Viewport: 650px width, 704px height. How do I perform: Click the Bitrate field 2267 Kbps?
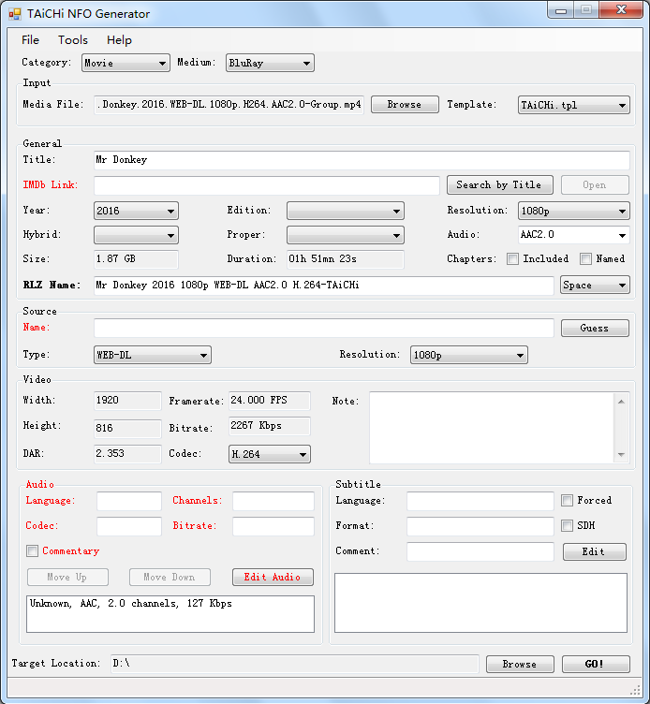[270, 426]
